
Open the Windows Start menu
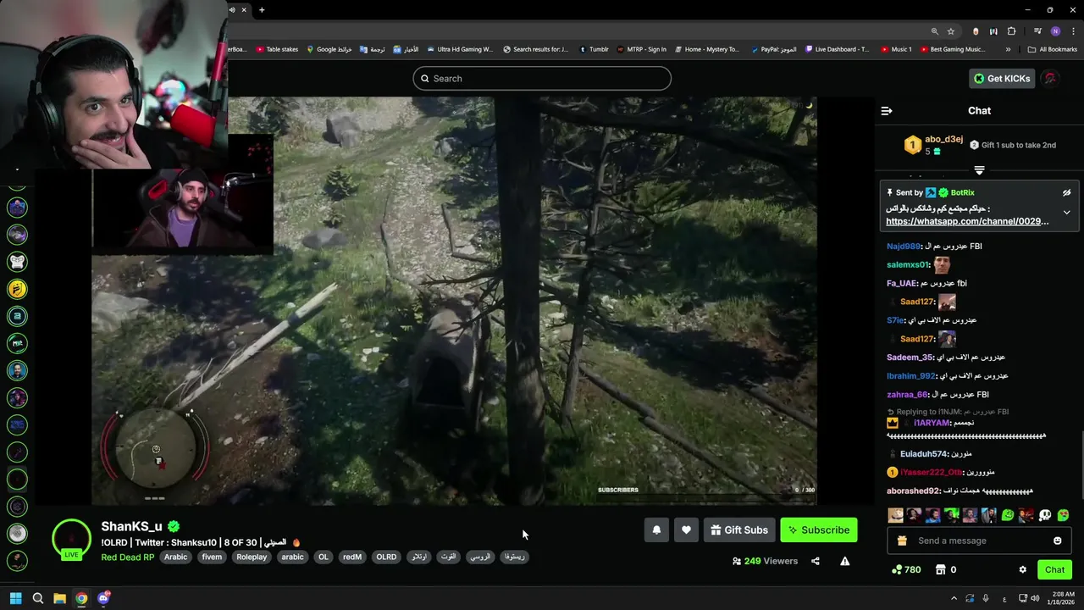[15, 598]
